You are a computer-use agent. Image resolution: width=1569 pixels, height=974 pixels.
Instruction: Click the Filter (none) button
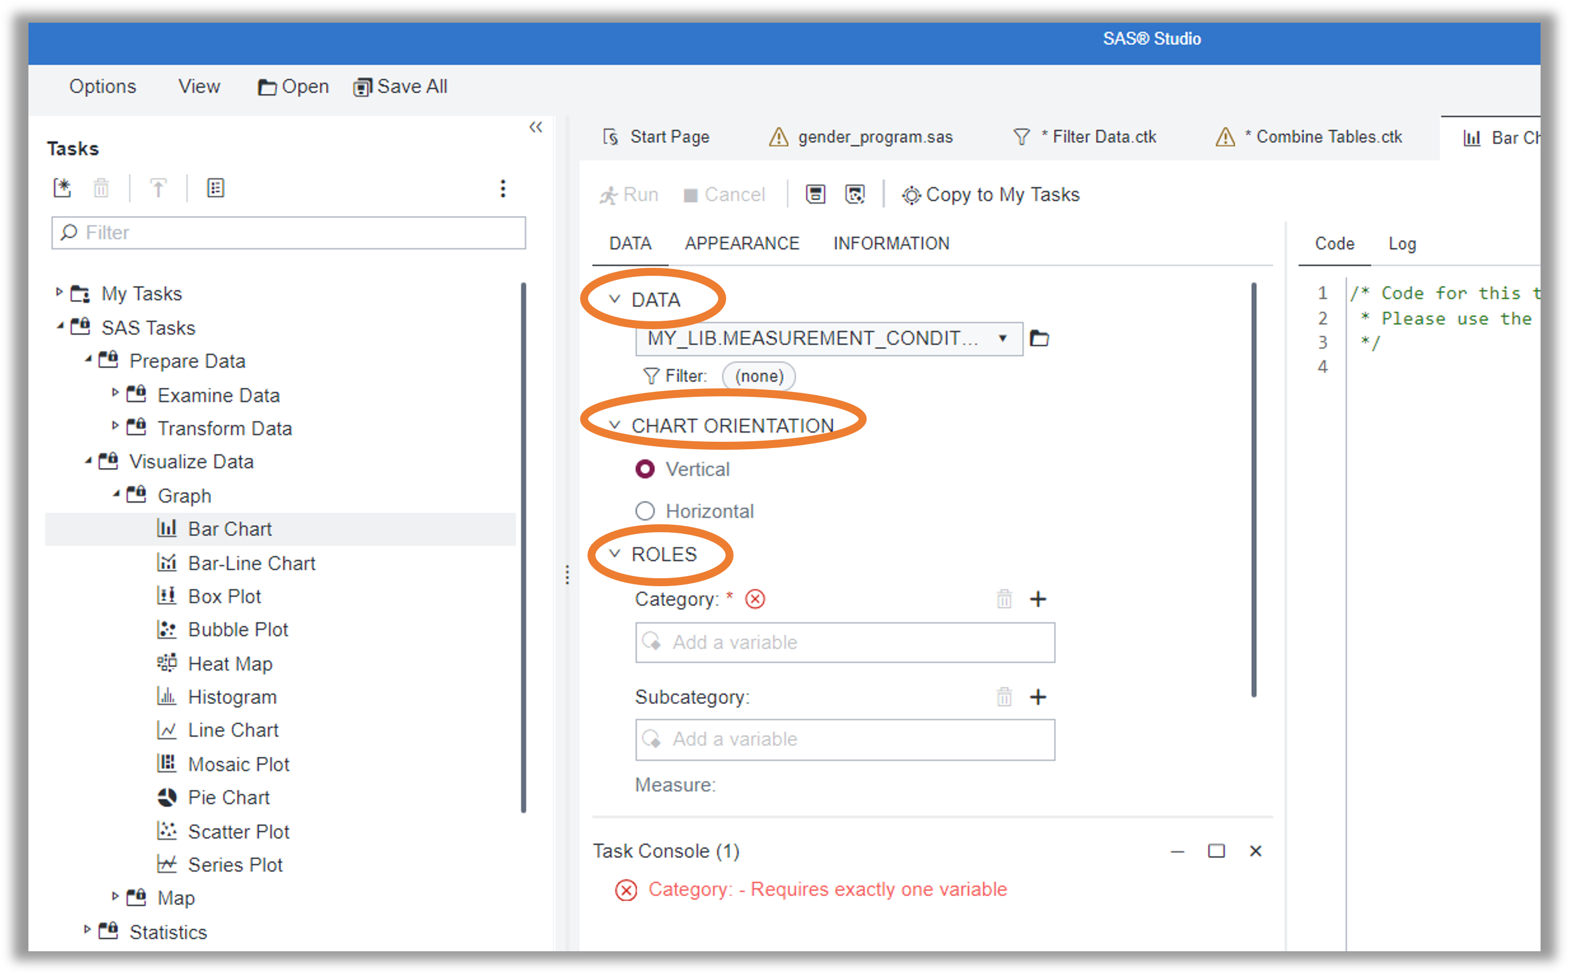point(759,376)
